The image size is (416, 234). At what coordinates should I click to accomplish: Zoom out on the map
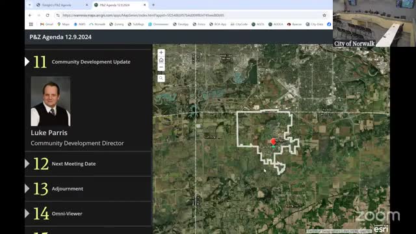[x=161, y=67]
